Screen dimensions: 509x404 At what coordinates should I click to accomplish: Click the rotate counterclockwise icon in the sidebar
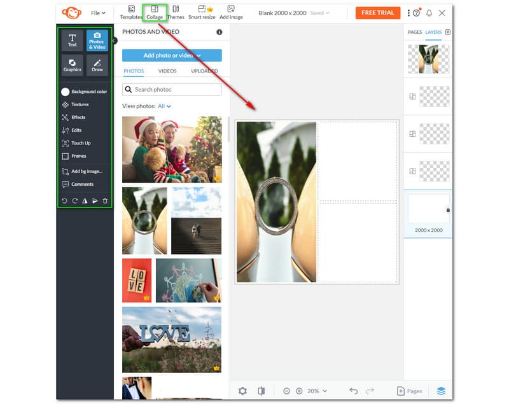pyautogui.click(x=64, y=201)
